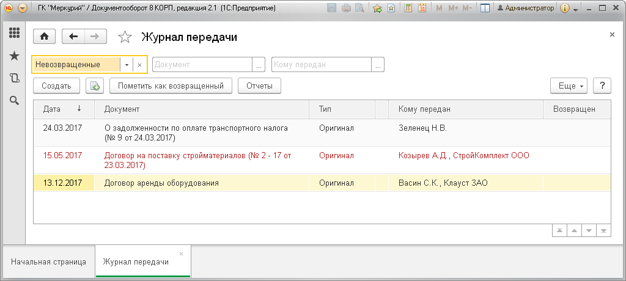Open the calculator icon
This screenshot has height=281, width=626.
[408, 7]
